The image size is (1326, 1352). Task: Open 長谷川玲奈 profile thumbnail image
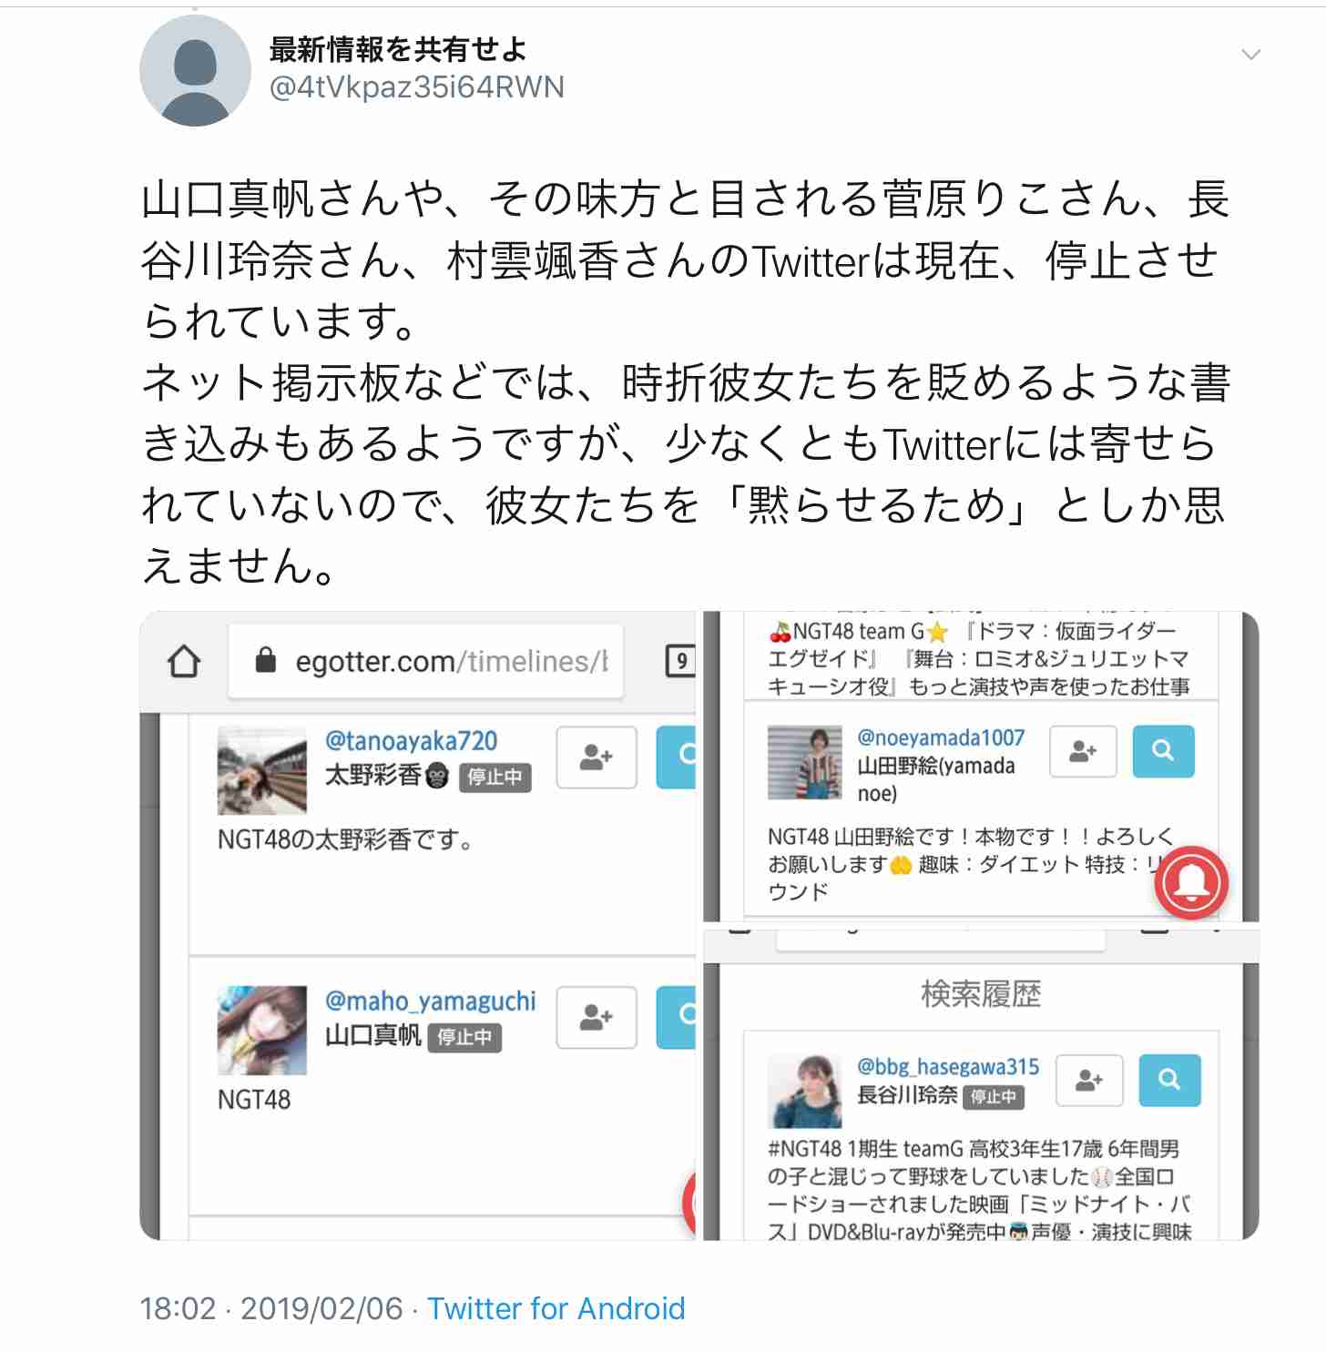(x=804, y=1091)
